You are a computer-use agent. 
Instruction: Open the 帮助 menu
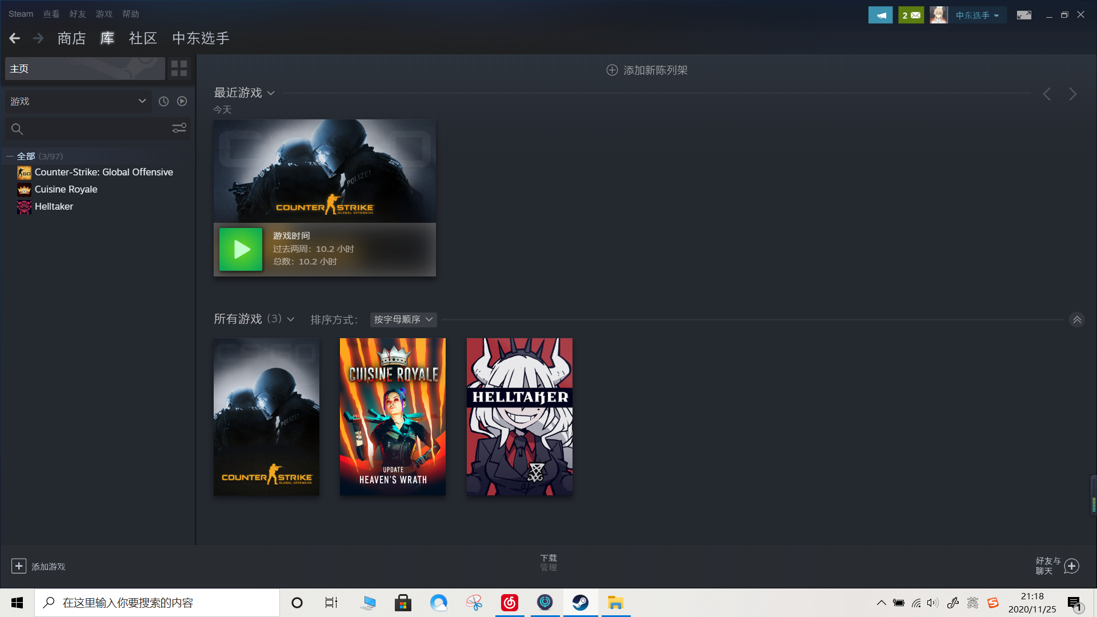tap(130, 14)
